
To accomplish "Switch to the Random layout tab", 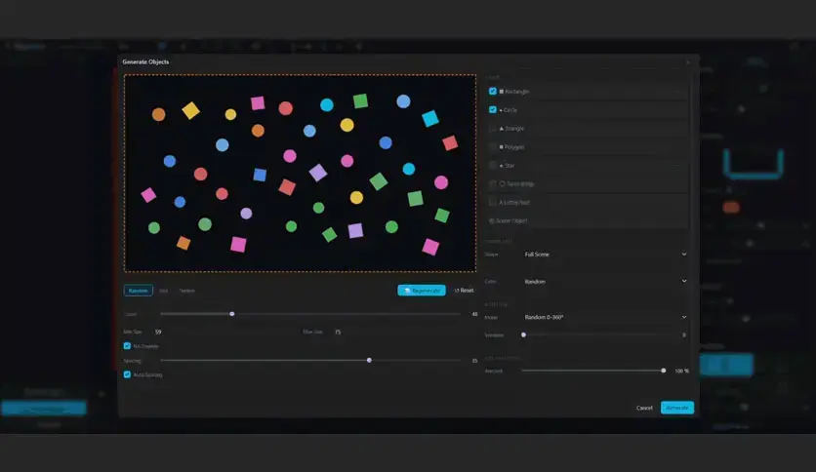I will tap(139, 291).
